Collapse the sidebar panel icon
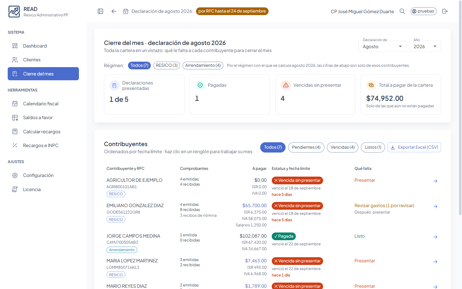The width and height of the screenshot is (462, 289). pos(100,11)
